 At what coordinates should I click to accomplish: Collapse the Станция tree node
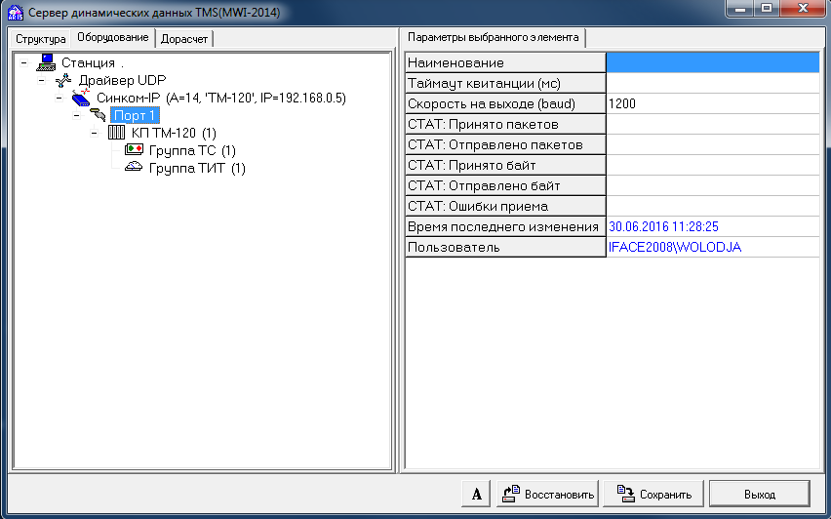22,63
